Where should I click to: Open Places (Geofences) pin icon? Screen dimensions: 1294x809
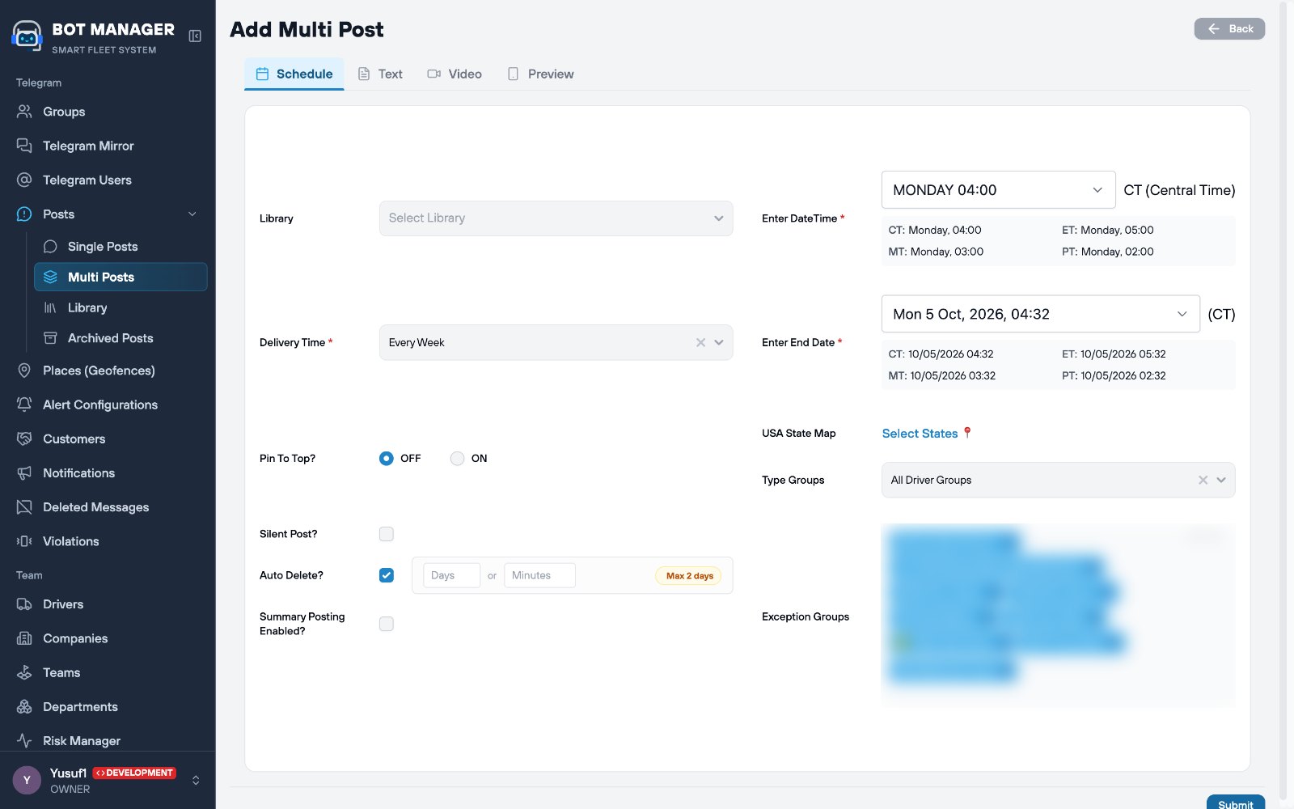pyautogui.click(x=24, y=371)
